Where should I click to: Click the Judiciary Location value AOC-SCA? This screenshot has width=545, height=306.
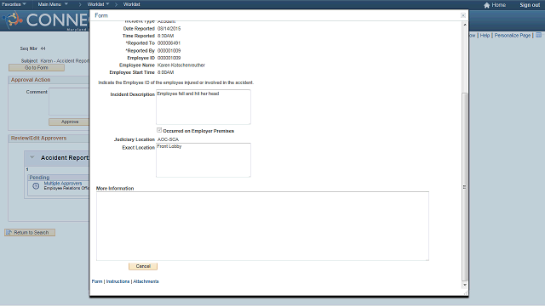point(169,139)
